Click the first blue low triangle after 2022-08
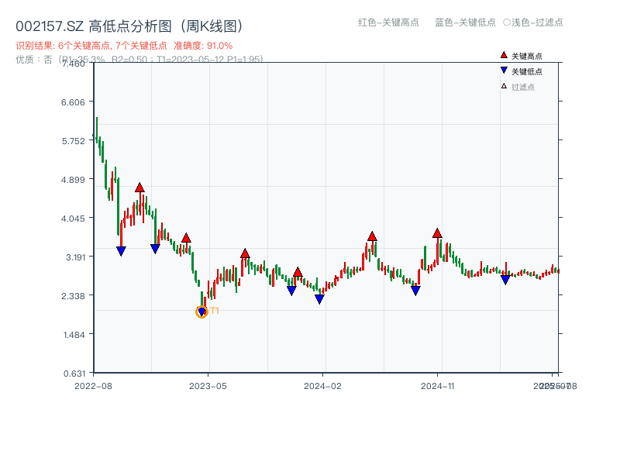The height and width of the screenshot is (465, 620). click(122, 251)
